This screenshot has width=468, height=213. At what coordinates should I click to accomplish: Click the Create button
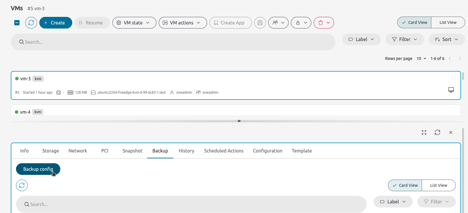tap(56, 23)
